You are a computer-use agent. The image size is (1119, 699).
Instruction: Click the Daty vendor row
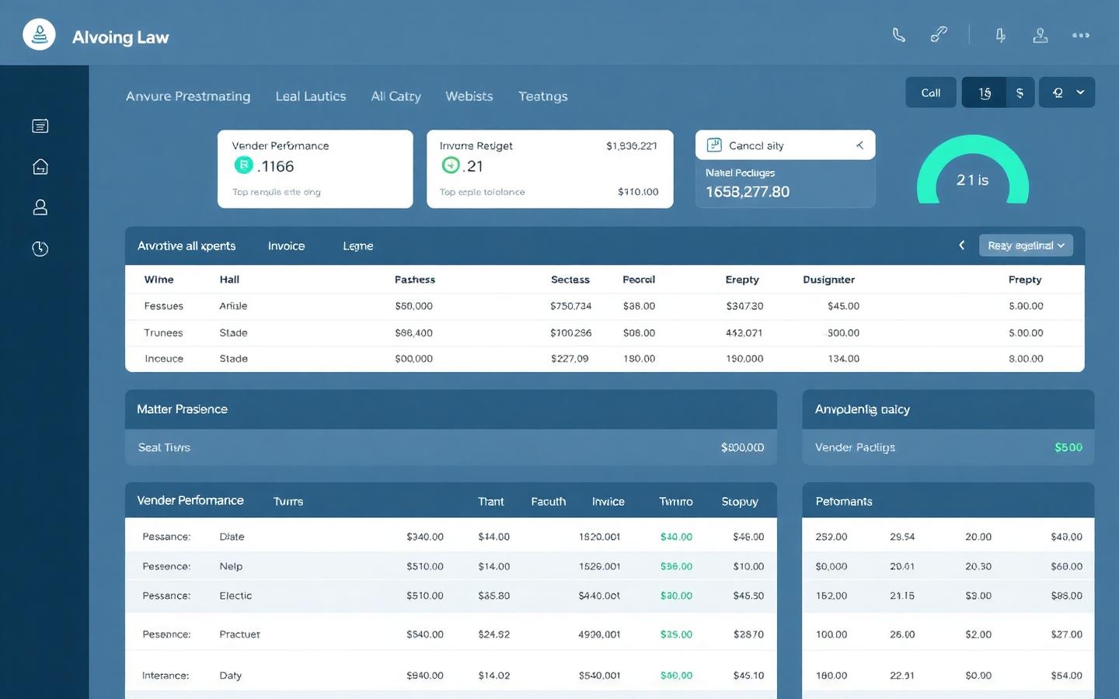[x=451, y=676]
